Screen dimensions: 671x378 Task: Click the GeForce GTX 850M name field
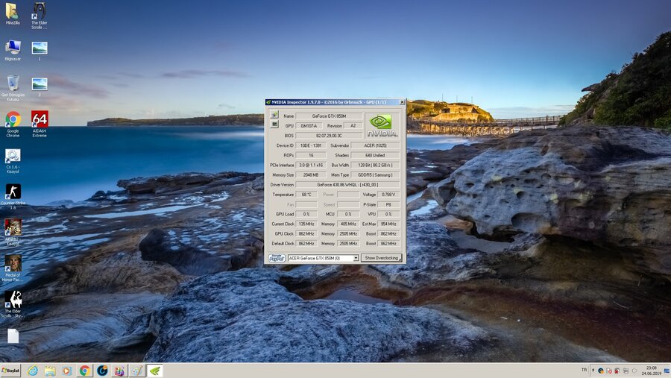329,116
